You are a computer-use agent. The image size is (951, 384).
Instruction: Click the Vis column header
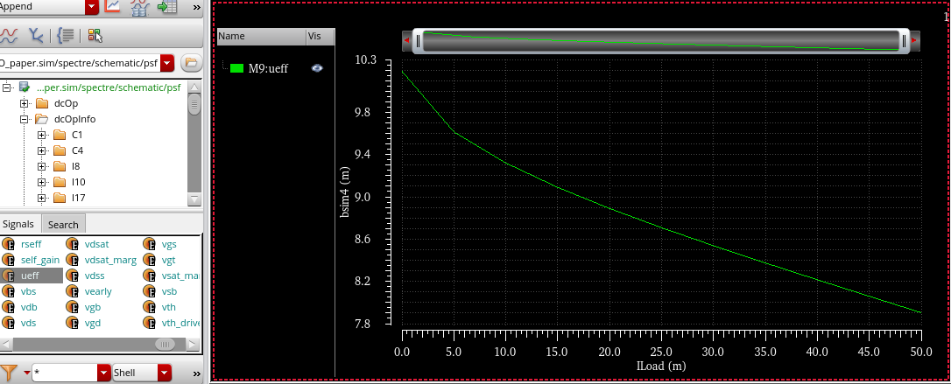tap(321, 37)
